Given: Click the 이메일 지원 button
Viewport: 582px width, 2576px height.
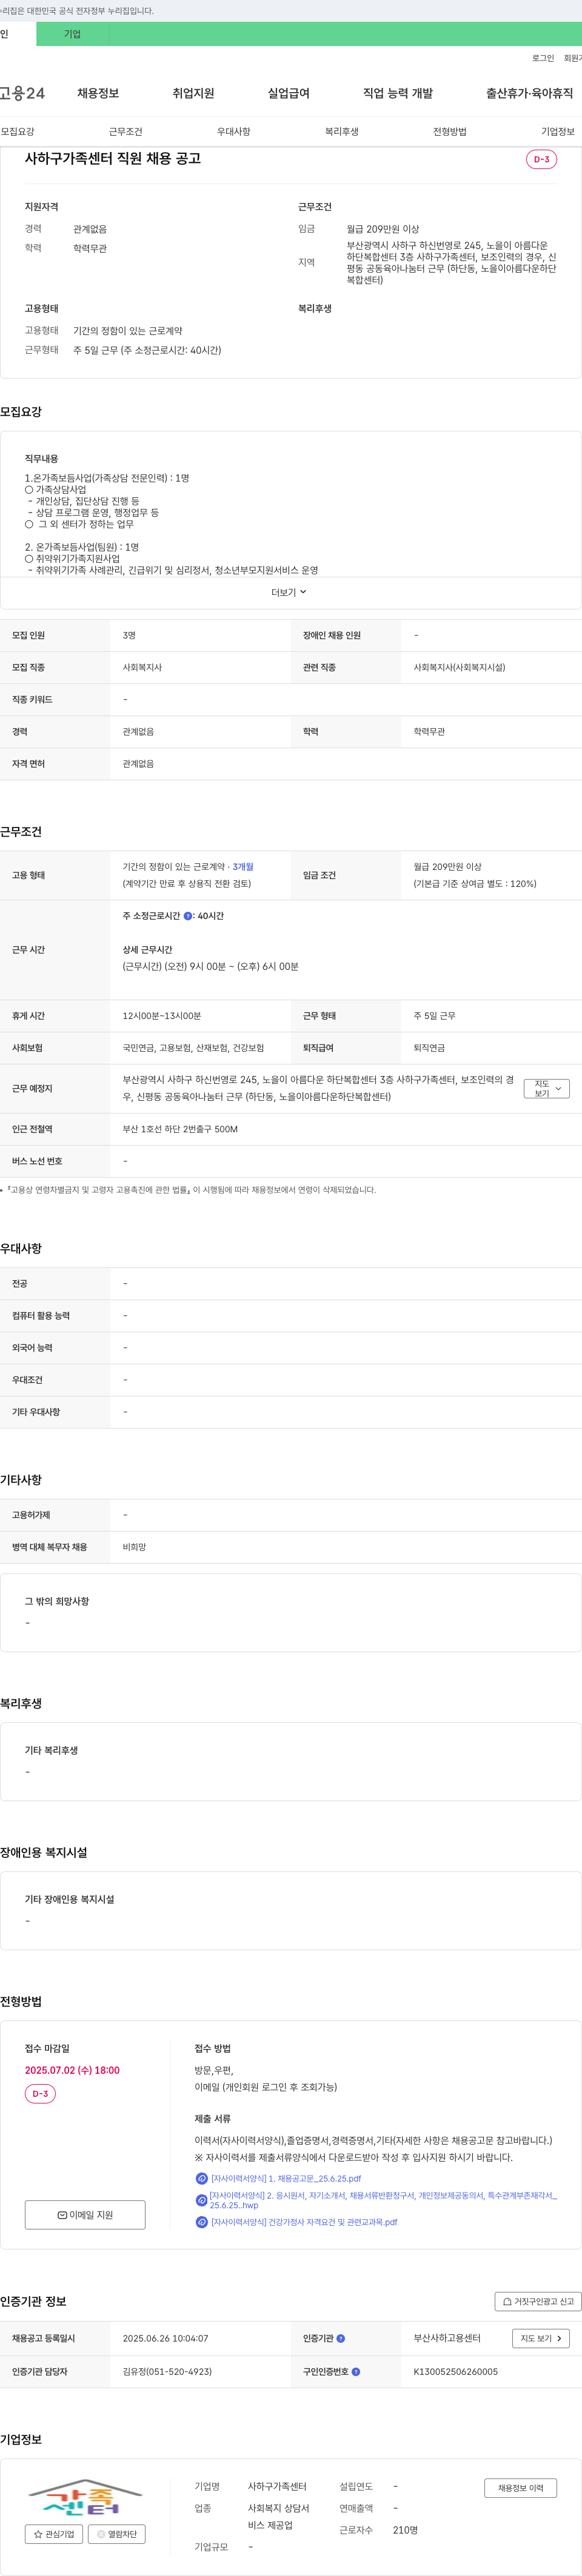Looking at the screenshot, I should (x=85, y=2214).
